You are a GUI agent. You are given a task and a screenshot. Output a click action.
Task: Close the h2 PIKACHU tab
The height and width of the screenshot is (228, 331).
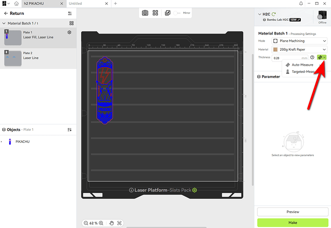pos(61,3)
